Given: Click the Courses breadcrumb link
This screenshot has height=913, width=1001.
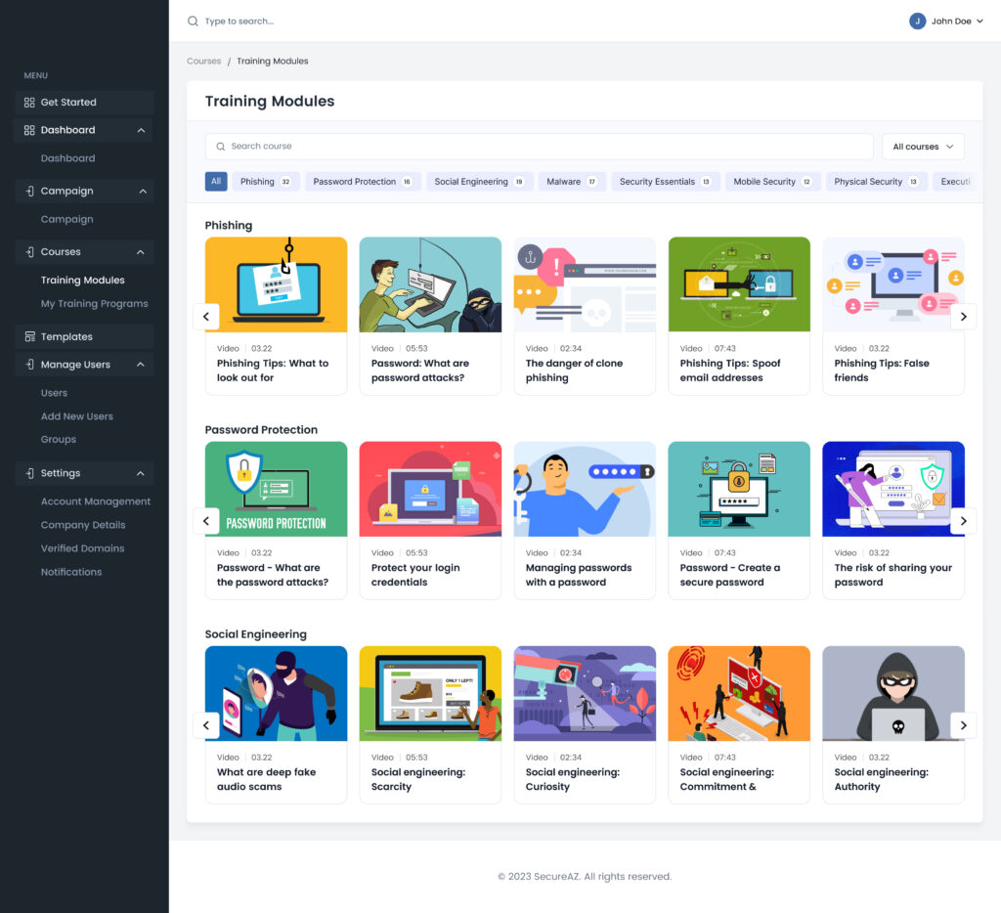Looking at the screenshot, I should click(x=203, y=61).
